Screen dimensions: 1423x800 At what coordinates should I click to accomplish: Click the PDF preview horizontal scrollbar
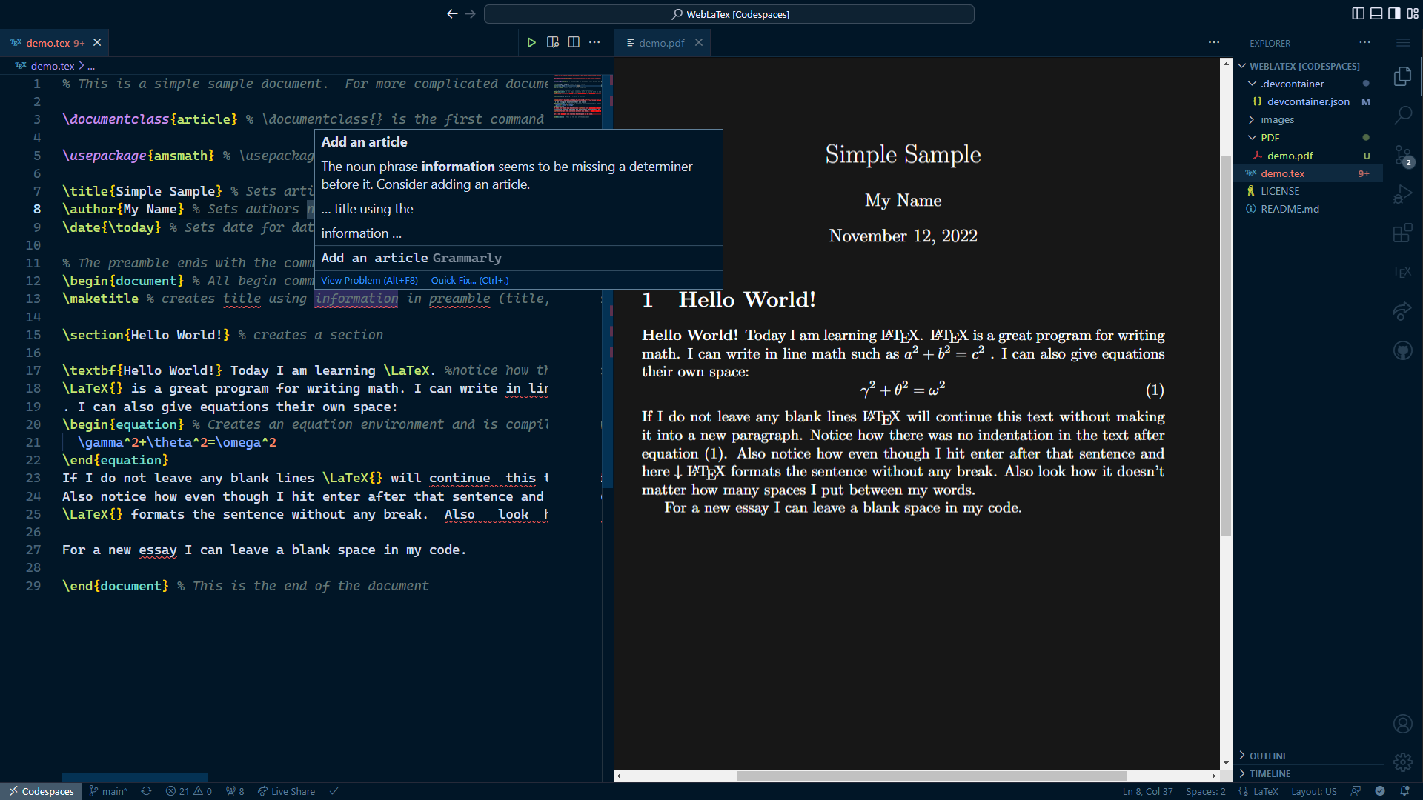(932, 776)
